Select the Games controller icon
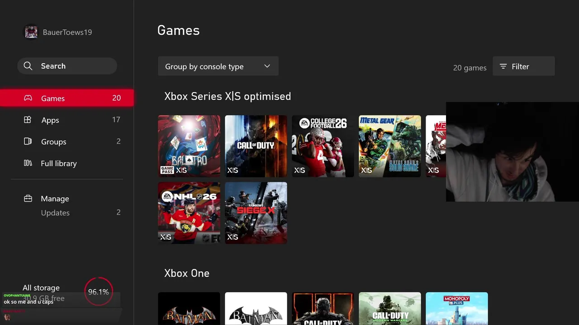Screen dimensions: 579x325 tap(28, 98)
